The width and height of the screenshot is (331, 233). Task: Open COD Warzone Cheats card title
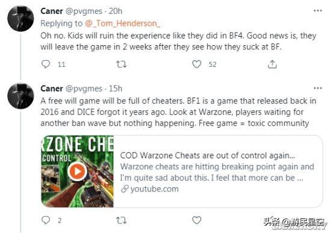pyautogui.click(x=208, y=155)
